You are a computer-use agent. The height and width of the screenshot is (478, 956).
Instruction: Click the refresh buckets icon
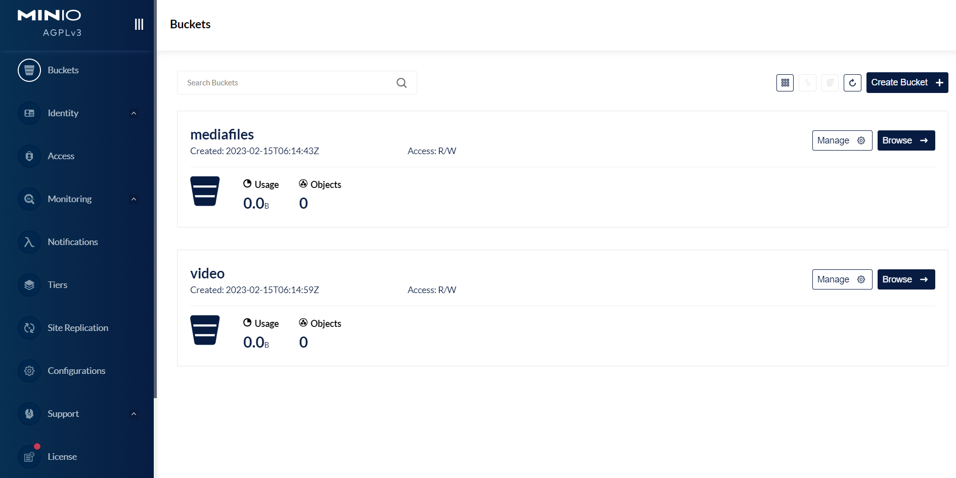pyautogui.click(x=852, y=83)
